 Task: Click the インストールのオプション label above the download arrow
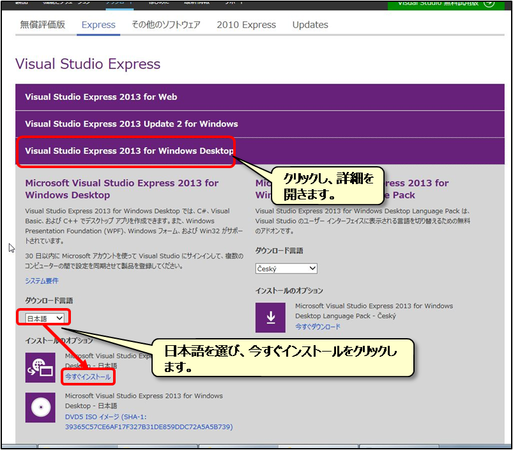tap(289, 291)
